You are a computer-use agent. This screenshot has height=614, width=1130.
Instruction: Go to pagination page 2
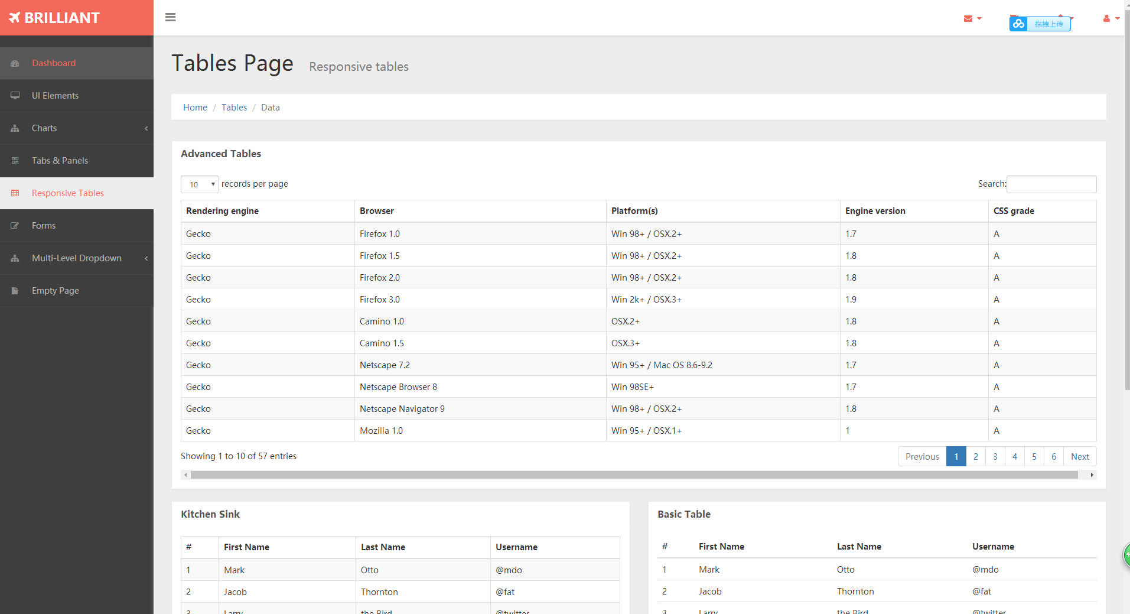975,457
